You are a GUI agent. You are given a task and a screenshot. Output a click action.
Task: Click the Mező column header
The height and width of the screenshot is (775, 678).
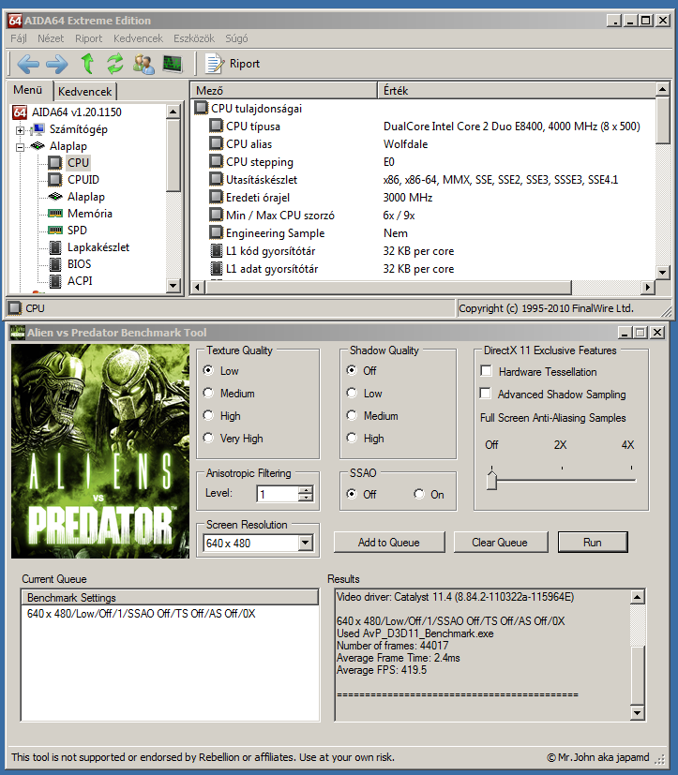[283, 91]
